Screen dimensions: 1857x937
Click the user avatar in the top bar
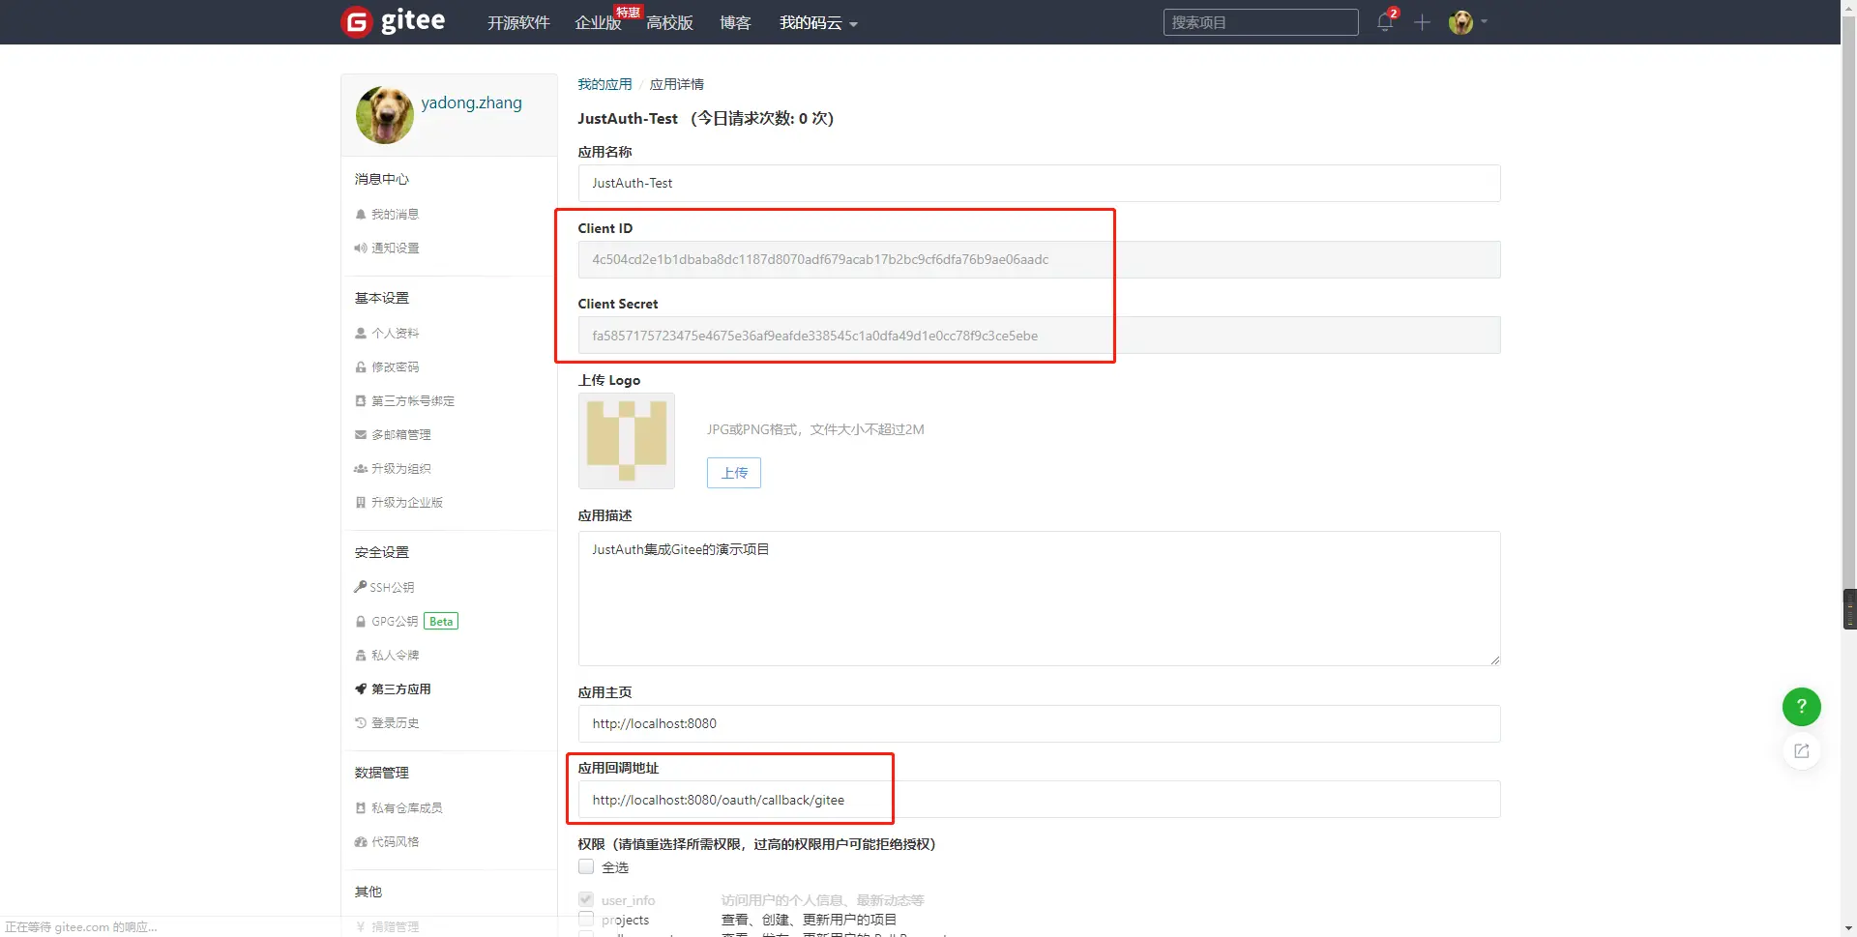pos(1460,22)
